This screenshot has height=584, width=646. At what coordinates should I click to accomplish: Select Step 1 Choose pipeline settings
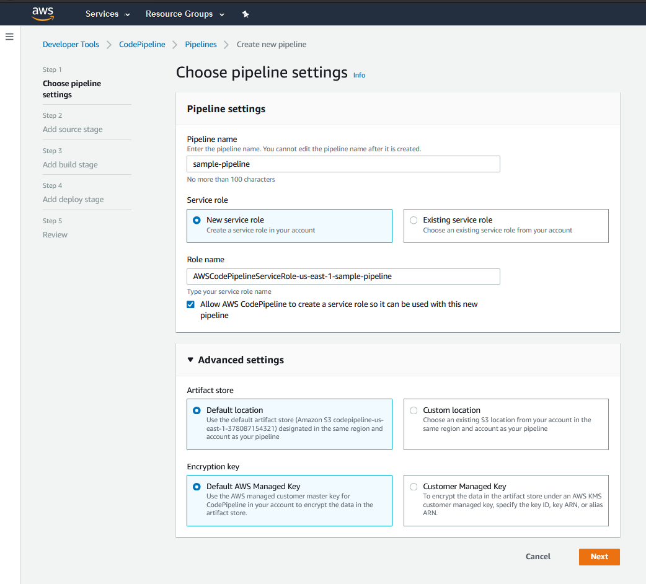pyautogui.click(x=72, y=89)
